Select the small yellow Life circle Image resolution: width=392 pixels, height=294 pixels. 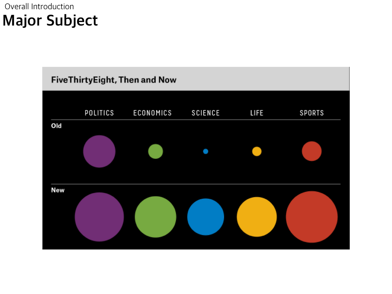[x=257, y=151]
